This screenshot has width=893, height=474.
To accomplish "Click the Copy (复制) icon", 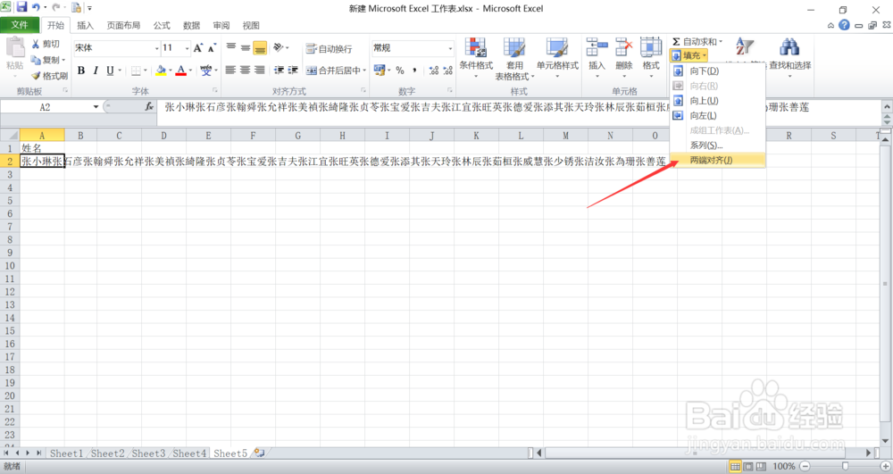I will tap(36, 60).
